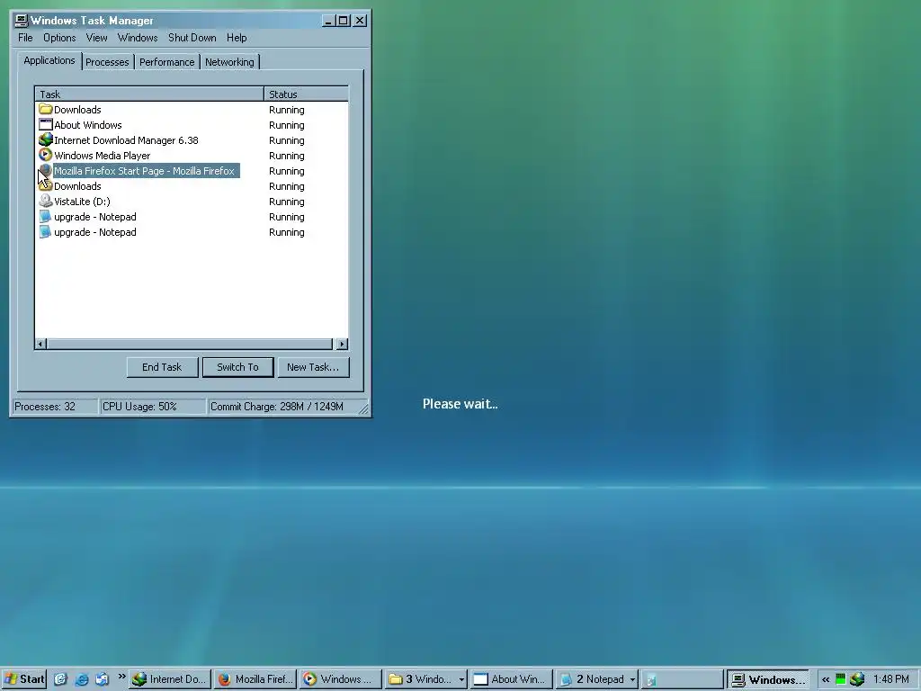Viewport: 921px width, 691px height.
Task: Click the Task Manager title bar icon
Action: point(22,21)
